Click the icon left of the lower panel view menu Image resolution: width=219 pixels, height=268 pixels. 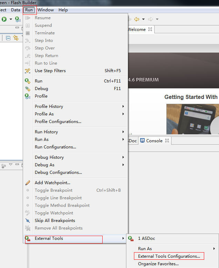pyautogui.click(x=3, y=166)
